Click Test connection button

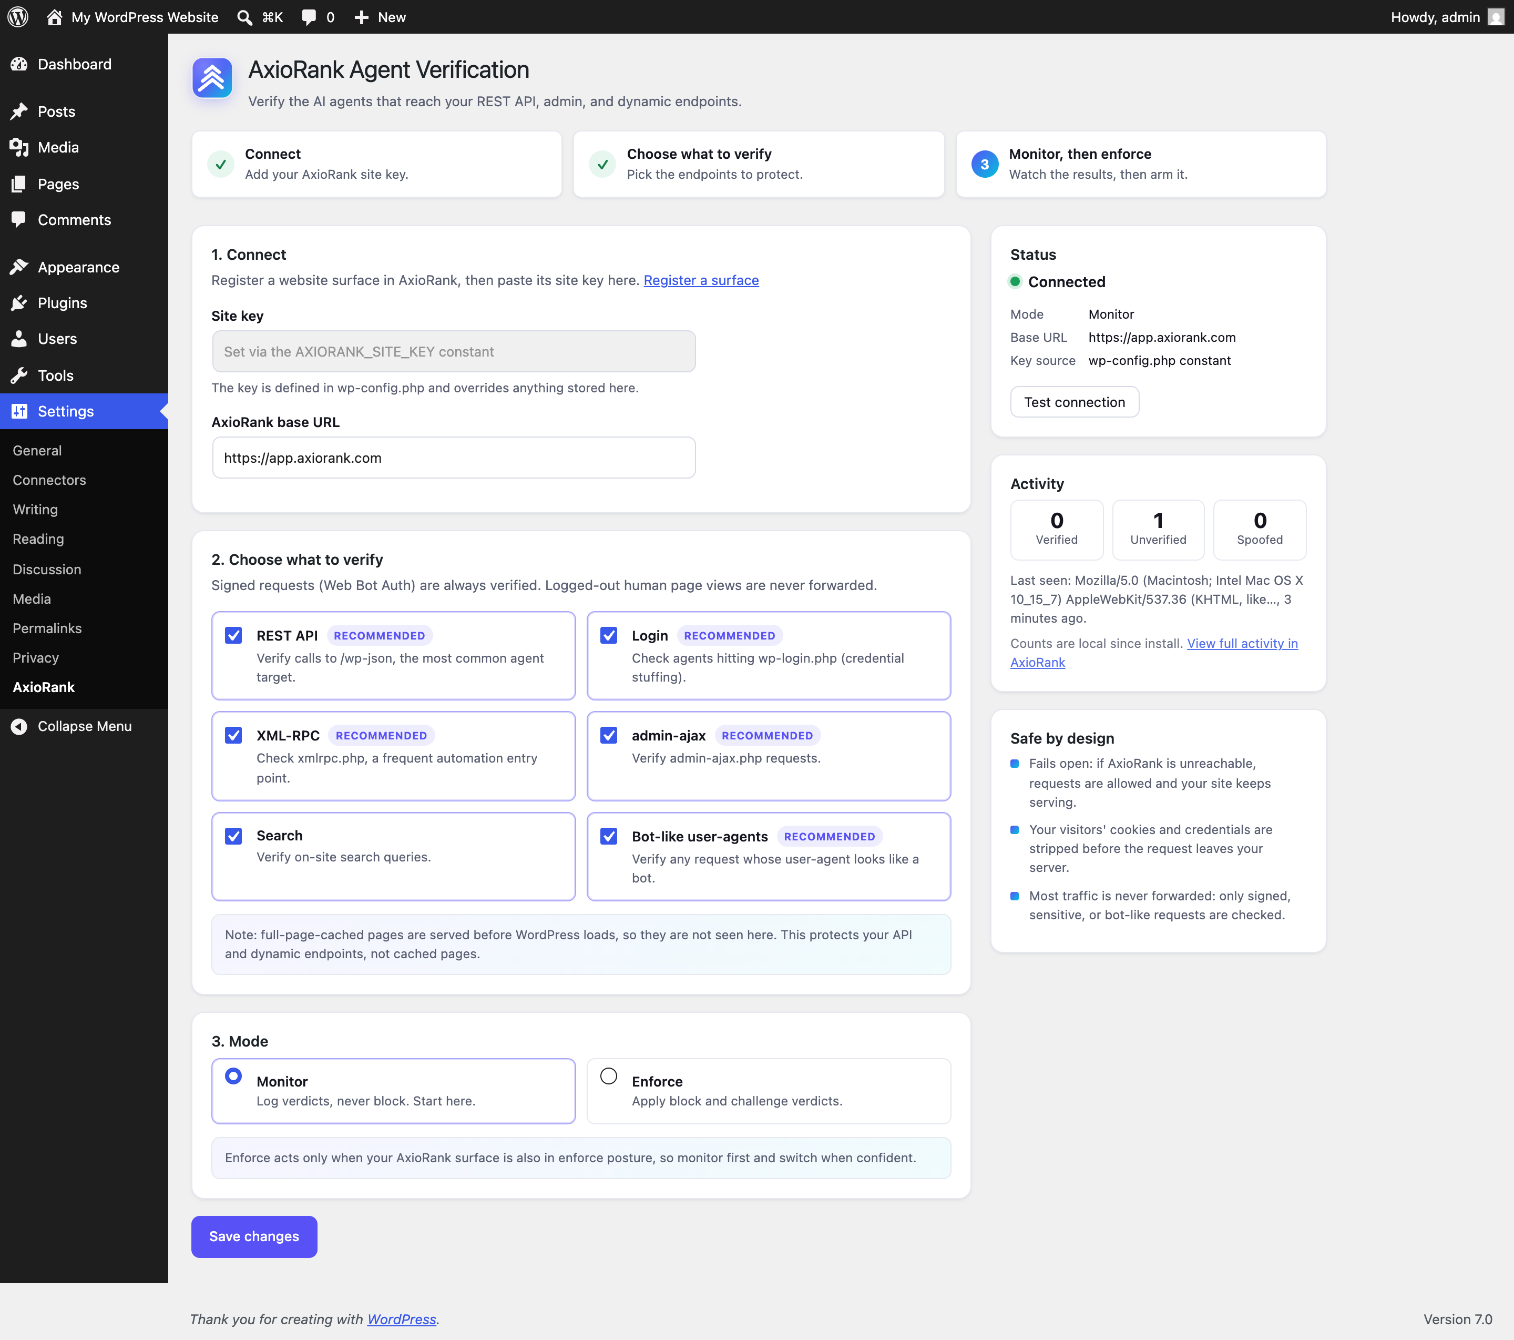tap(1075, 402)
